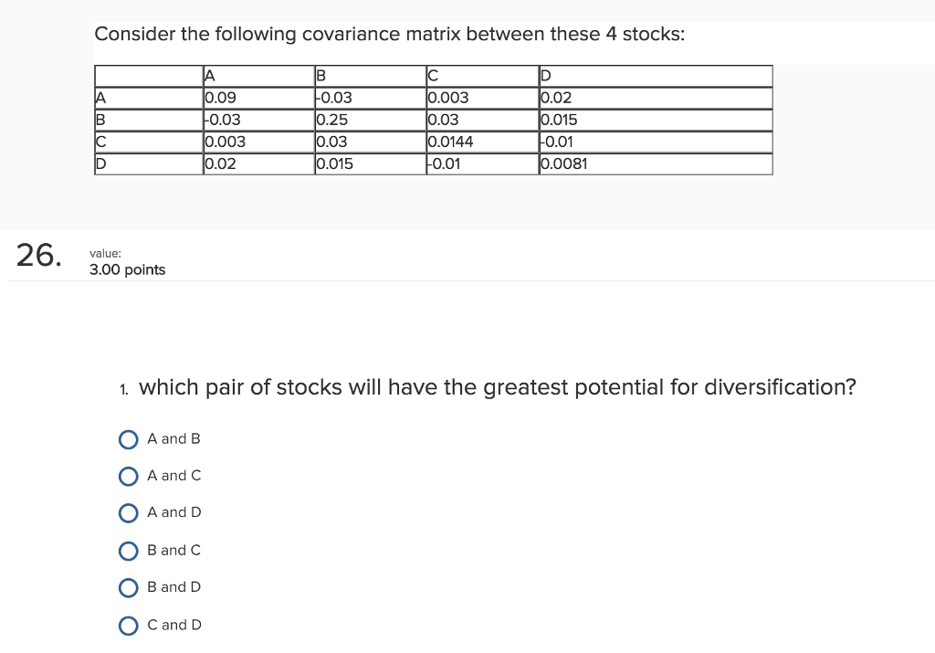Screen dimensions: 935x653
Task: Select the B and C radio button
Action: (128, 550)
